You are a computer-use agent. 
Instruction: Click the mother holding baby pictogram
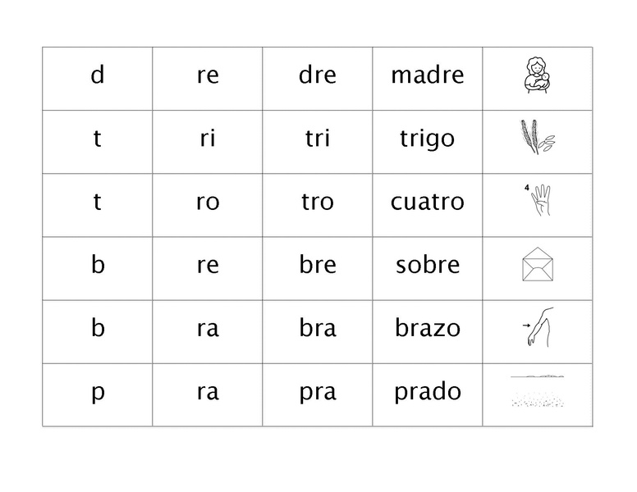538,75
